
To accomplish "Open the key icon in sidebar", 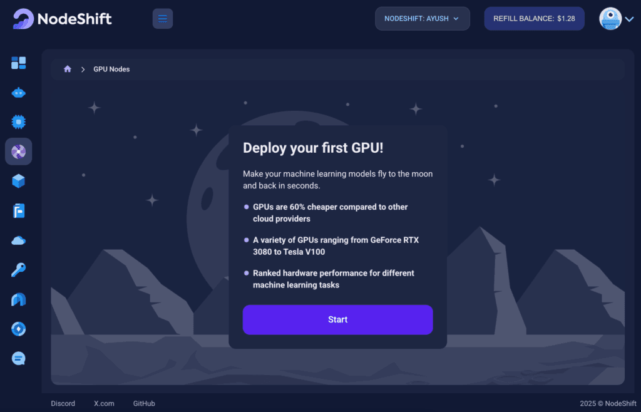I will [x=18, y=270].
